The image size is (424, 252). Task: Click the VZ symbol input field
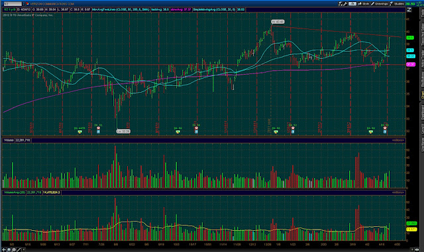click(12, 4)
